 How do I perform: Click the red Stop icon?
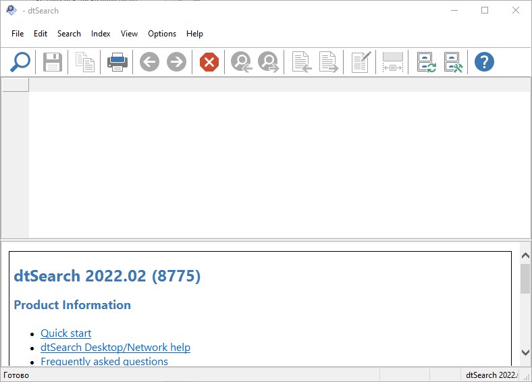(x=209, y=62)
